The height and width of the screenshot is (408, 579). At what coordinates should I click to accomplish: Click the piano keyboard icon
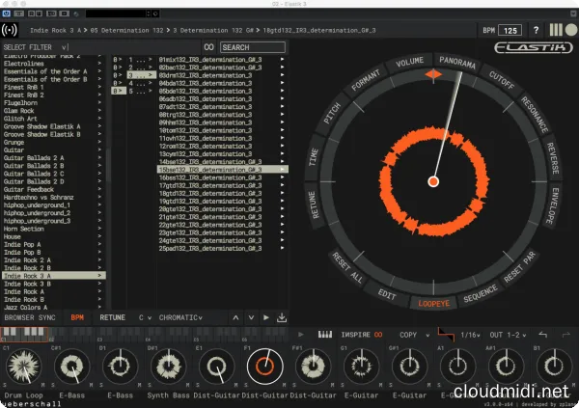325,334
